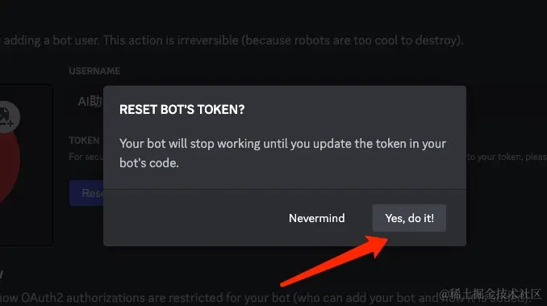Image resolution: width=547 pixels, height=306 pixels.
Task: Click the red arrow annotation
Action: (x=334, y=261)
